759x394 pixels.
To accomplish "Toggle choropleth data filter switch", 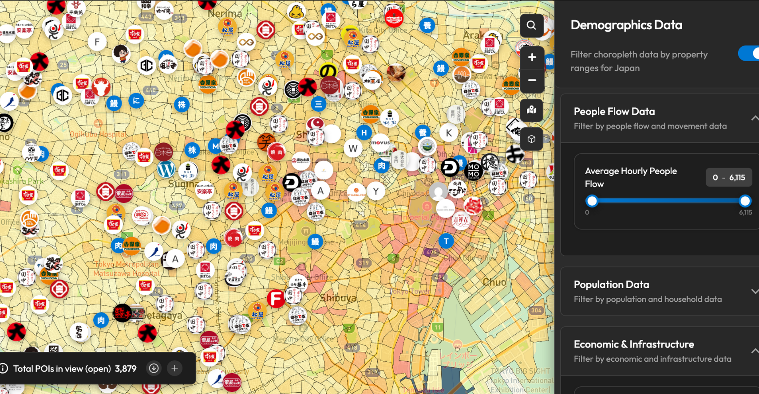I will tap(749, 54).
